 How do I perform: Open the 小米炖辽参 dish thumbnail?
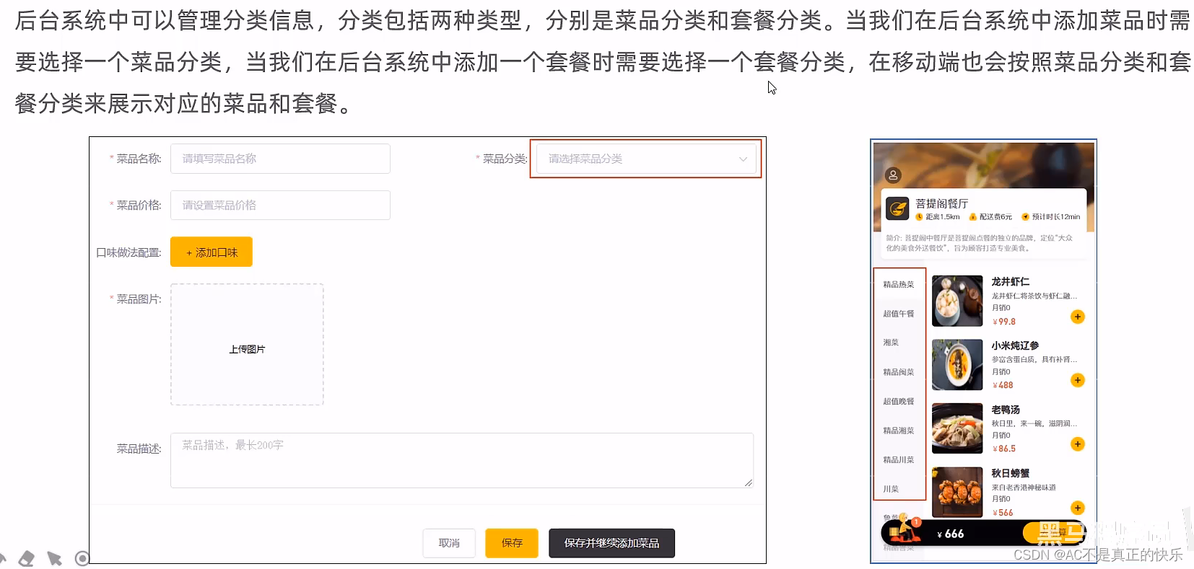tap(957, 365)
